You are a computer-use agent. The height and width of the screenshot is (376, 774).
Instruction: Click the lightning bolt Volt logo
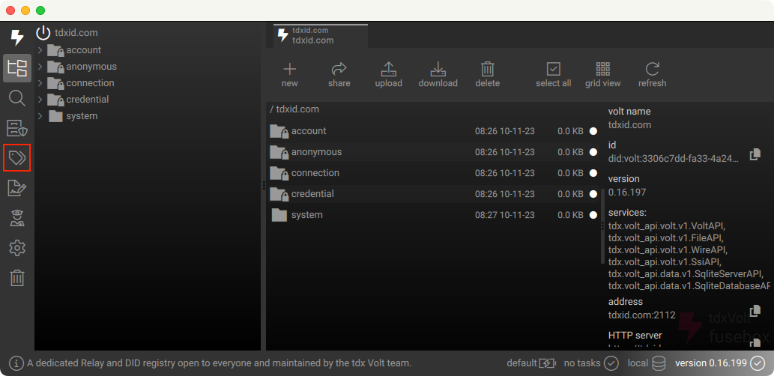click(x=17, y=37)
